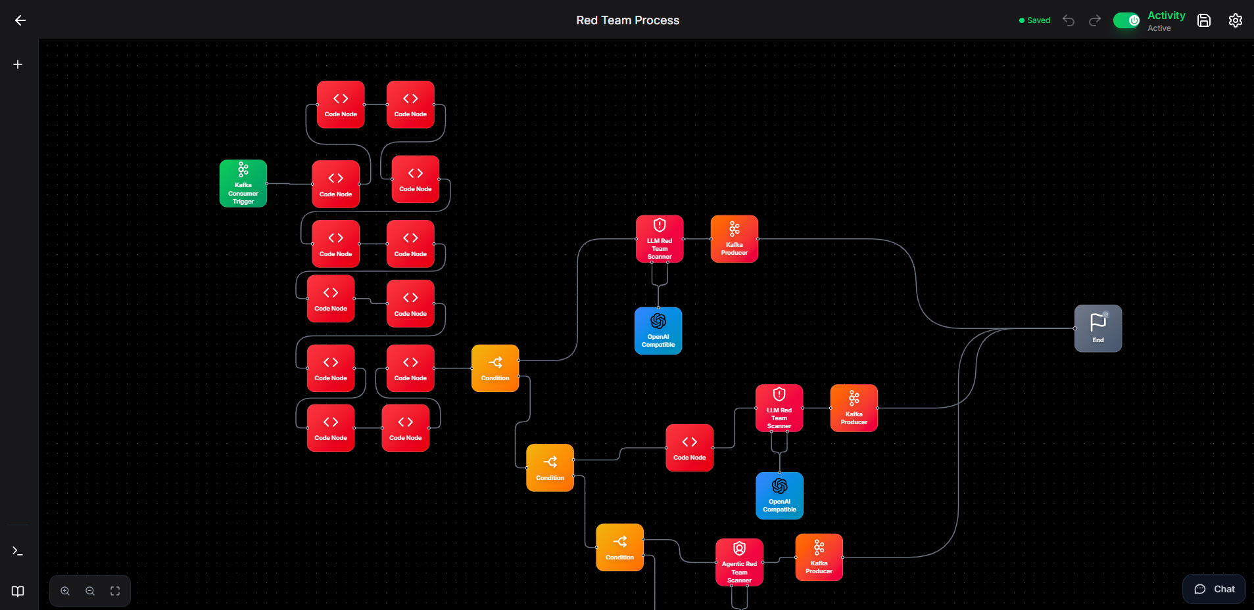Select the topmost Kafka Producer node
The height and width of the screenshot is (610, 1254).
pyautogui.click(x=735, y=239)
